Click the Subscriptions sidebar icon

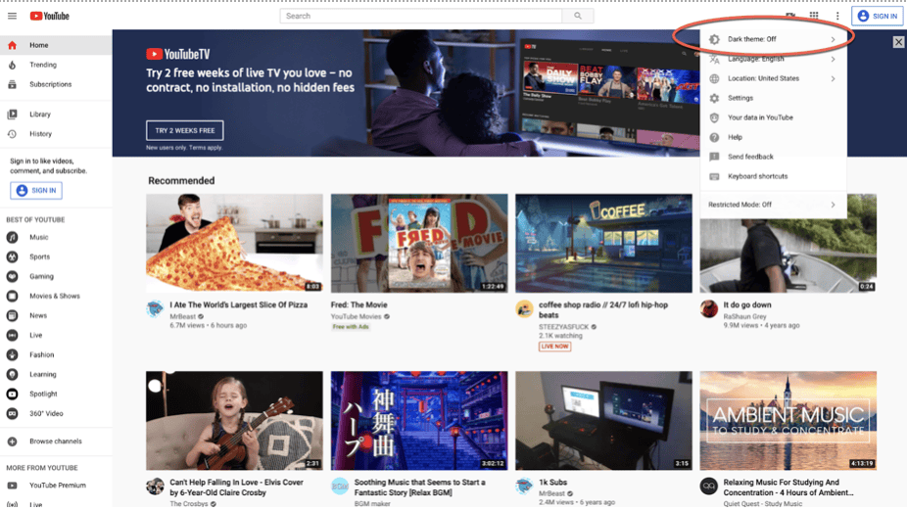12,84
